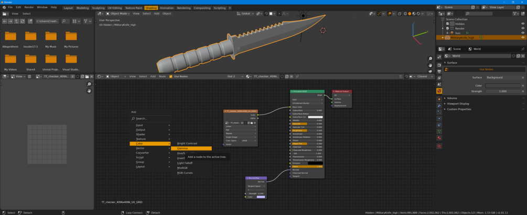Switch viewport to rendered shading mode
Screen dimensions: 527x215
pyautogui.click(x=418, y=14)
